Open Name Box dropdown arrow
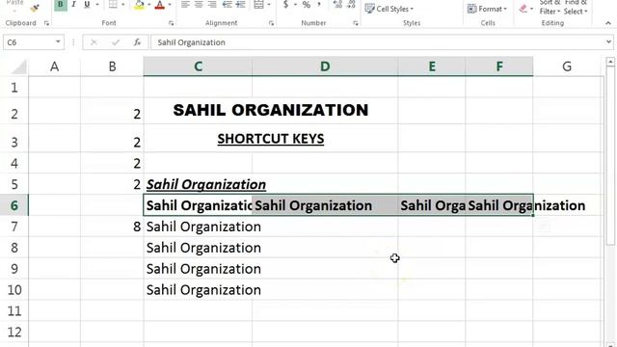Viewport: 617px width, 347px height. [x=58, y=42]
